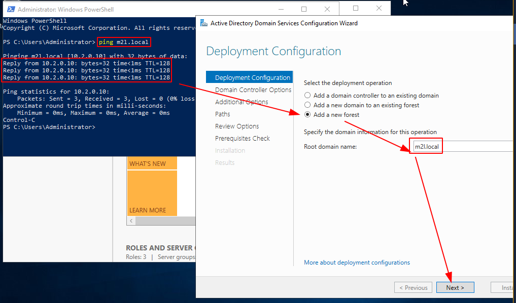Open the Additional Options step

click(242, 102)
